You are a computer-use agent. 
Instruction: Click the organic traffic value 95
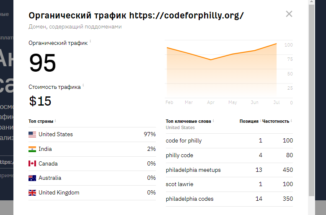point(43,63)
